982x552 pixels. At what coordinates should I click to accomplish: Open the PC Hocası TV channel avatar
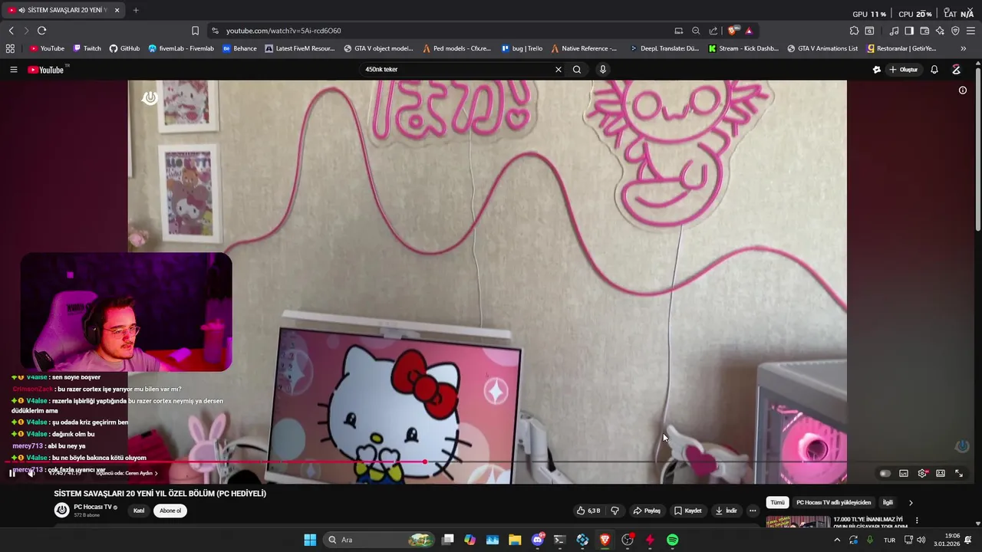(x=61, y=510)
